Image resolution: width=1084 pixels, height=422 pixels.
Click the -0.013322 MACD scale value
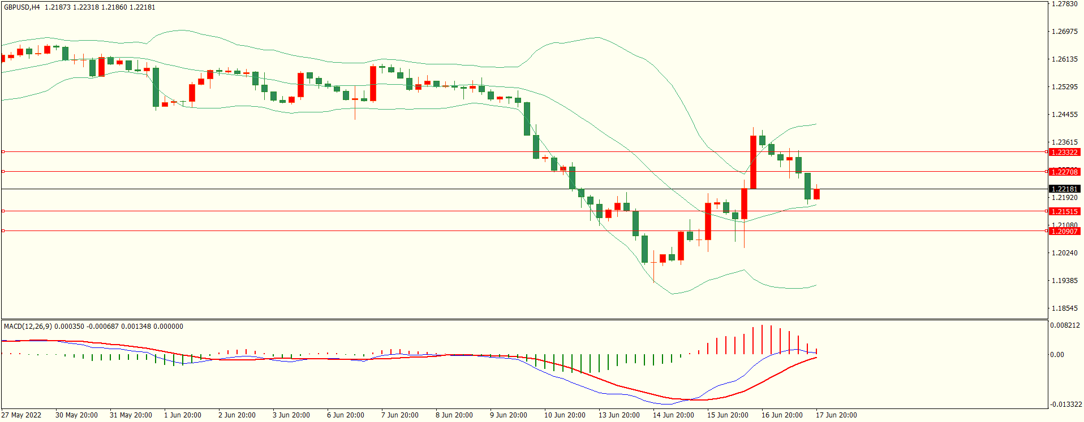coord(1066,404)
